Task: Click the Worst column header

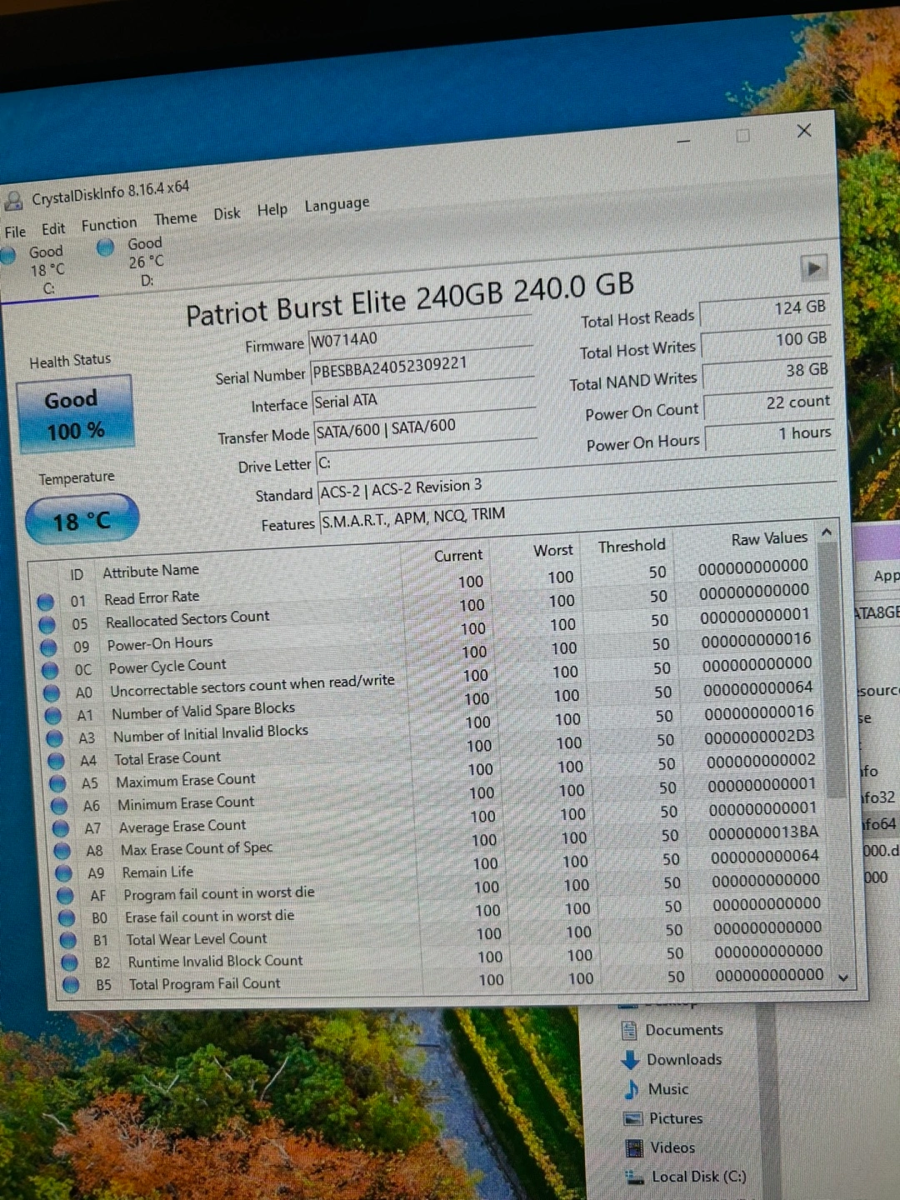Action: point(553,550)
